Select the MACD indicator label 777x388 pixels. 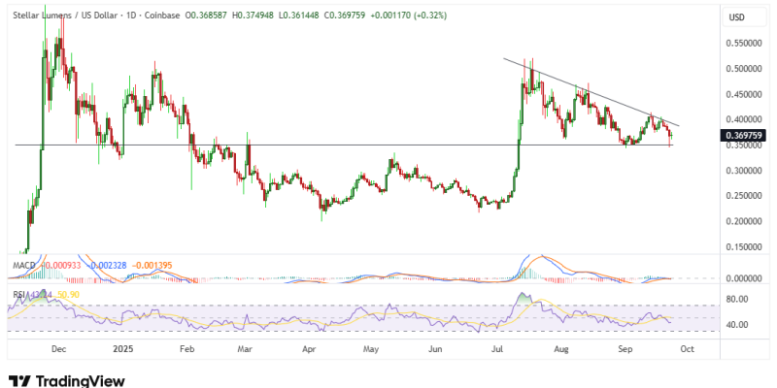pyautogui.click(x=24, y=264)
